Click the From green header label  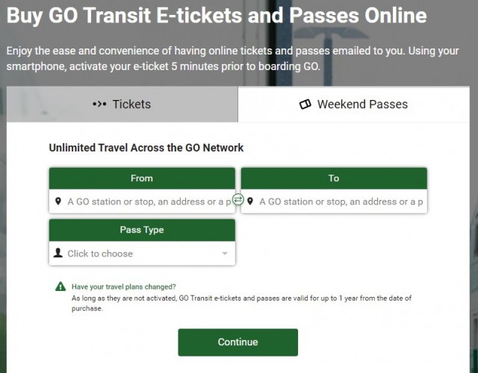[x=142, y=178]
